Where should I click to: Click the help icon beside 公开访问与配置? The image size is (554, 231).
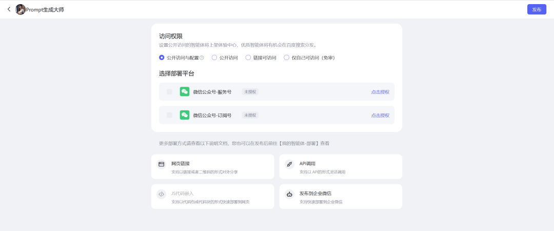click(202, 57)
